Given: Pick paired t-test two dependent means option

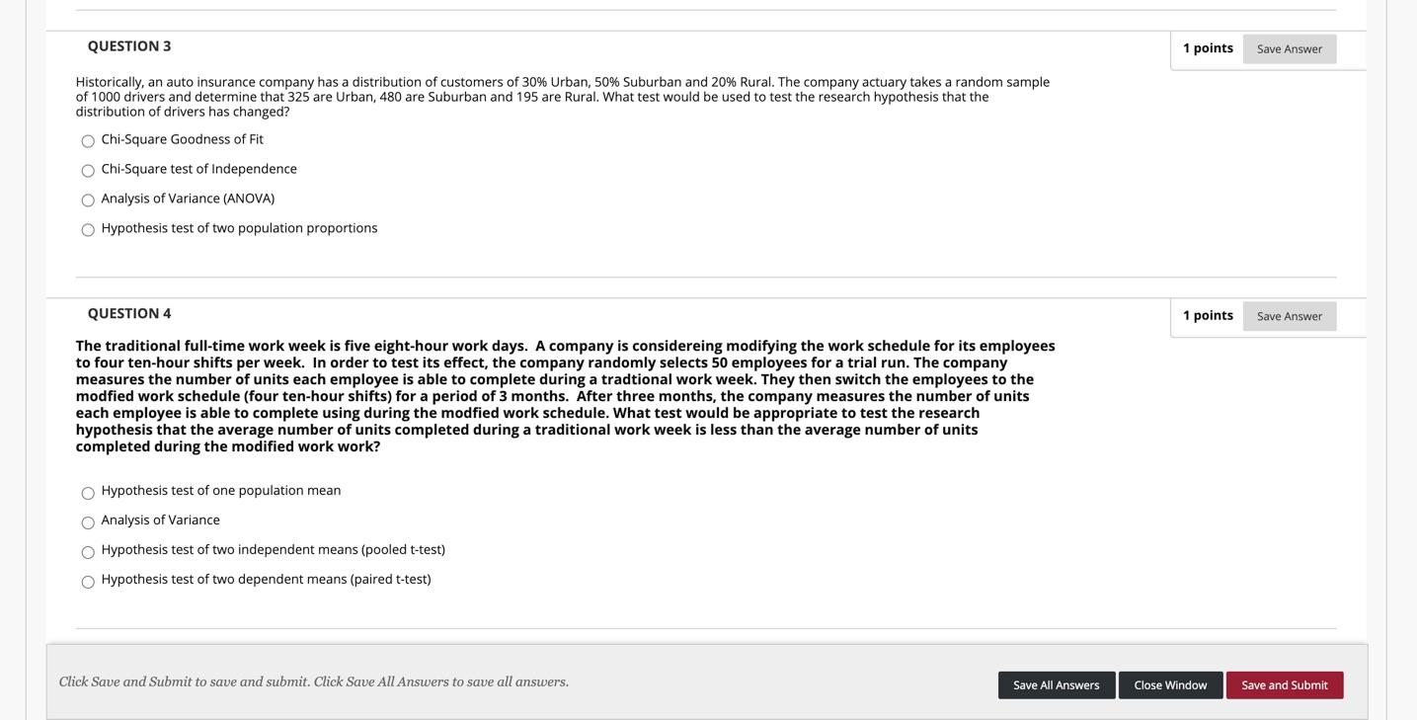Looking at the screenshot, I should 88,582.
